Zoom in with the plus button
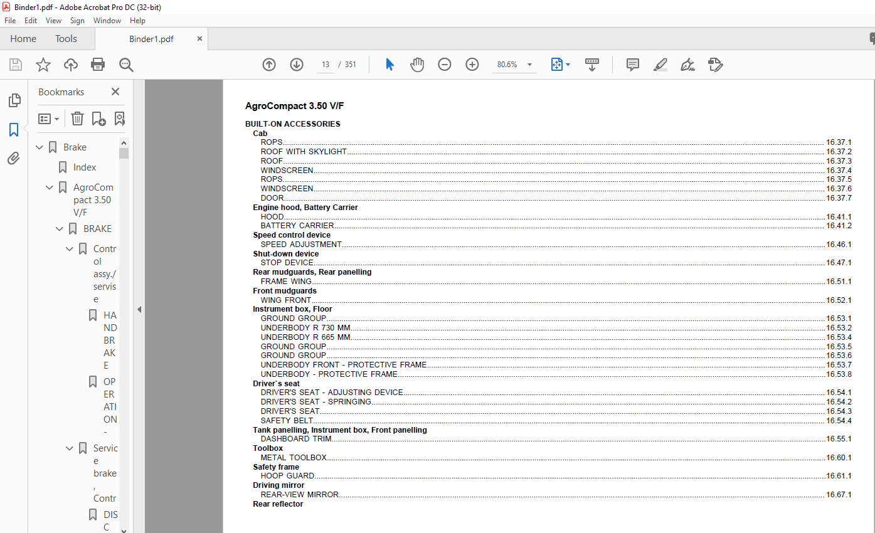875x533 pixels. pyautogui.click(x=472, y=65)
